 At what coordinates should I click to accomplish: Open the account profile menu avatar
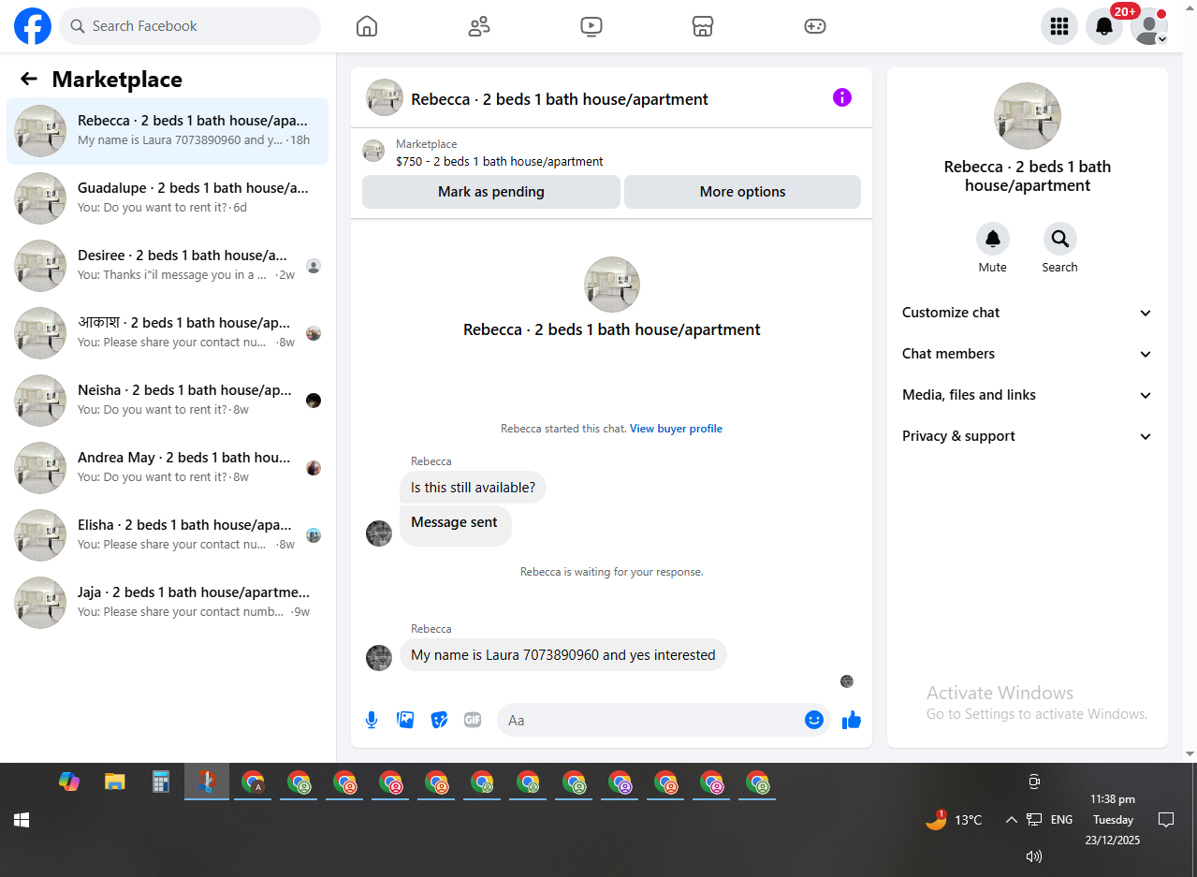(1149, 26)
